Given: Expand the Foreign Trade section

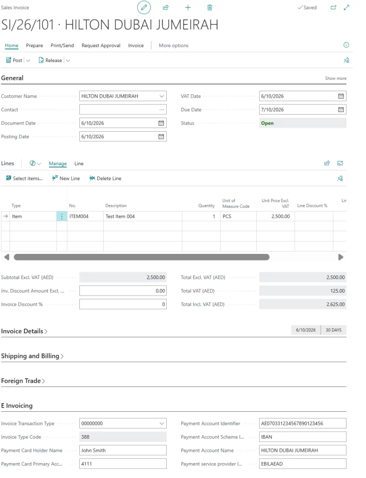Looking at the screenshot, I should [x=23, y=381].
